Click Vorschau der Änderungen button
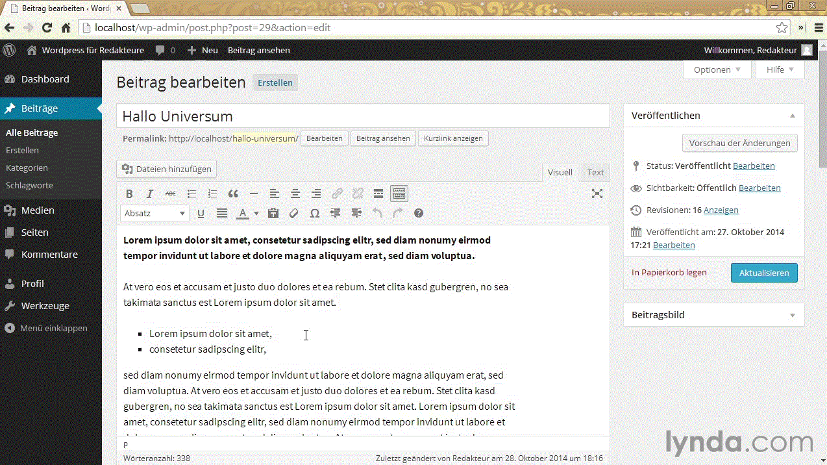This screenshot has height=465, width=827. [x=740, y=143]
